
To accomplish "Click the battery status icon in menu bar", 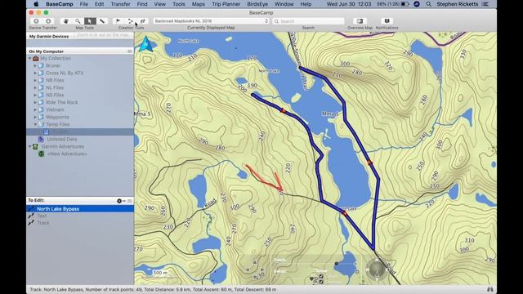I will point(405,4).
